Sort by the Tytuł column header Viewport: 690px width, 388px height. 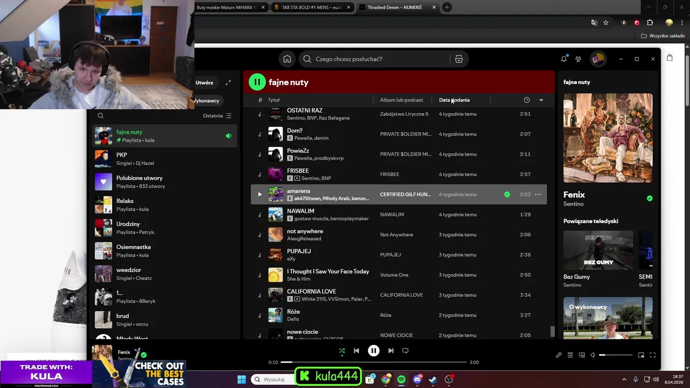274,100
